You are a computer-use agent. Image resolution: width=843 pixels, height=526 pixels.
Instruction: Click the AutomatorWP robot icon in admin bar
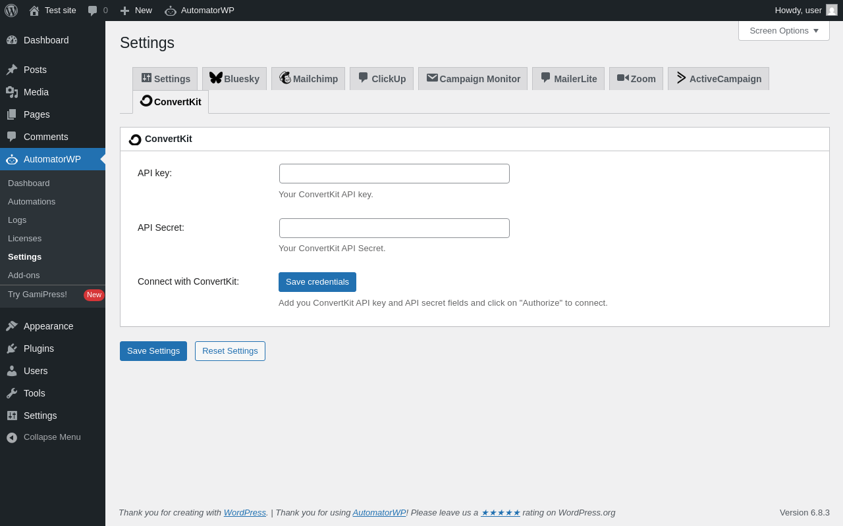coord(171,11)
